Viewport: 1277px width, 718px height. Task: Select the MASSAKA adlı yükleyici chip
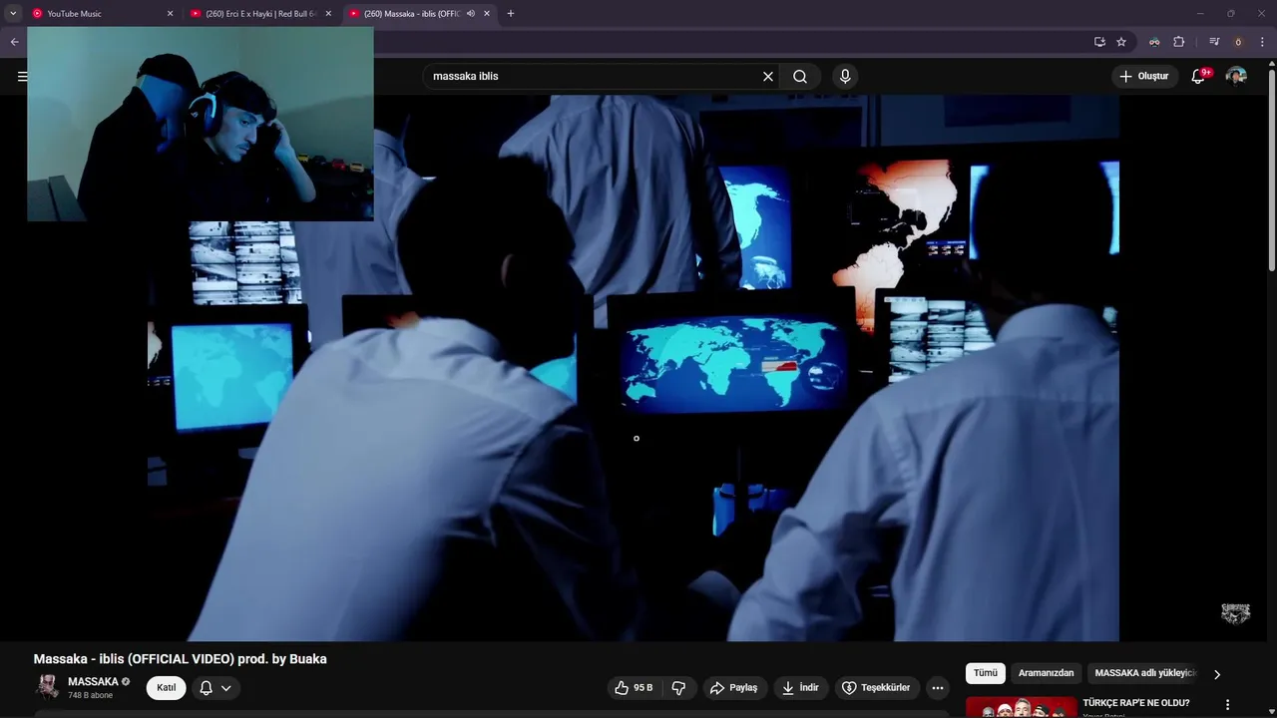click(1143, 673)
